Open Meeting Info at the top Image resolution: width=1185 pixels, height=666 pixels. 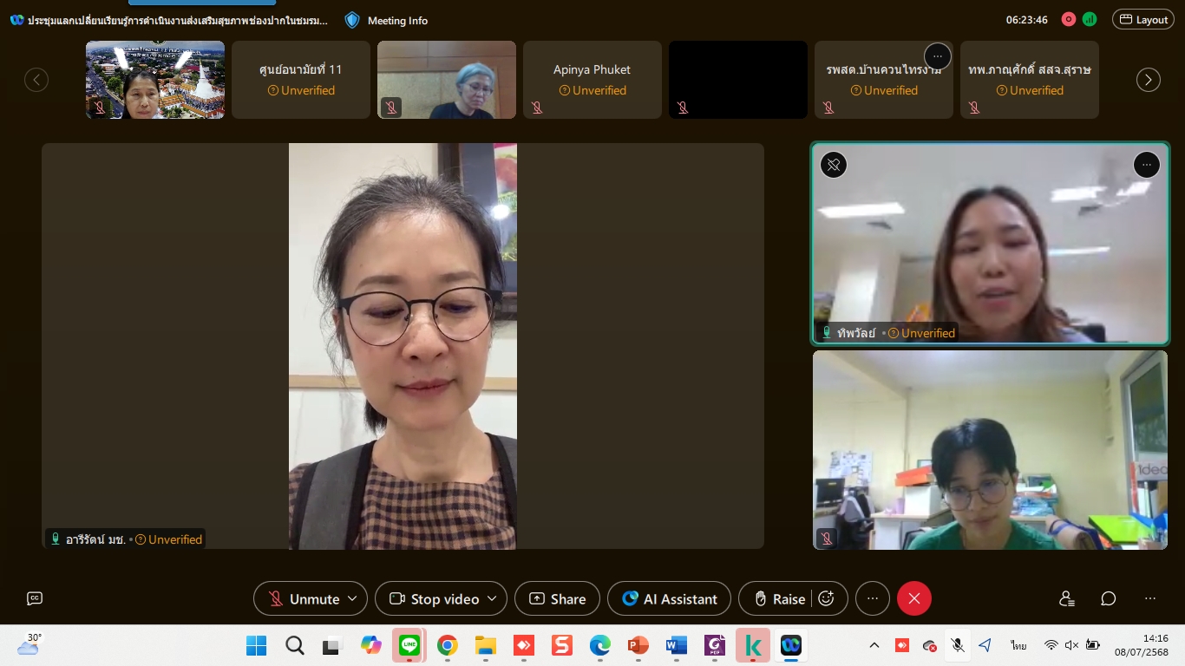click(387, 20)
